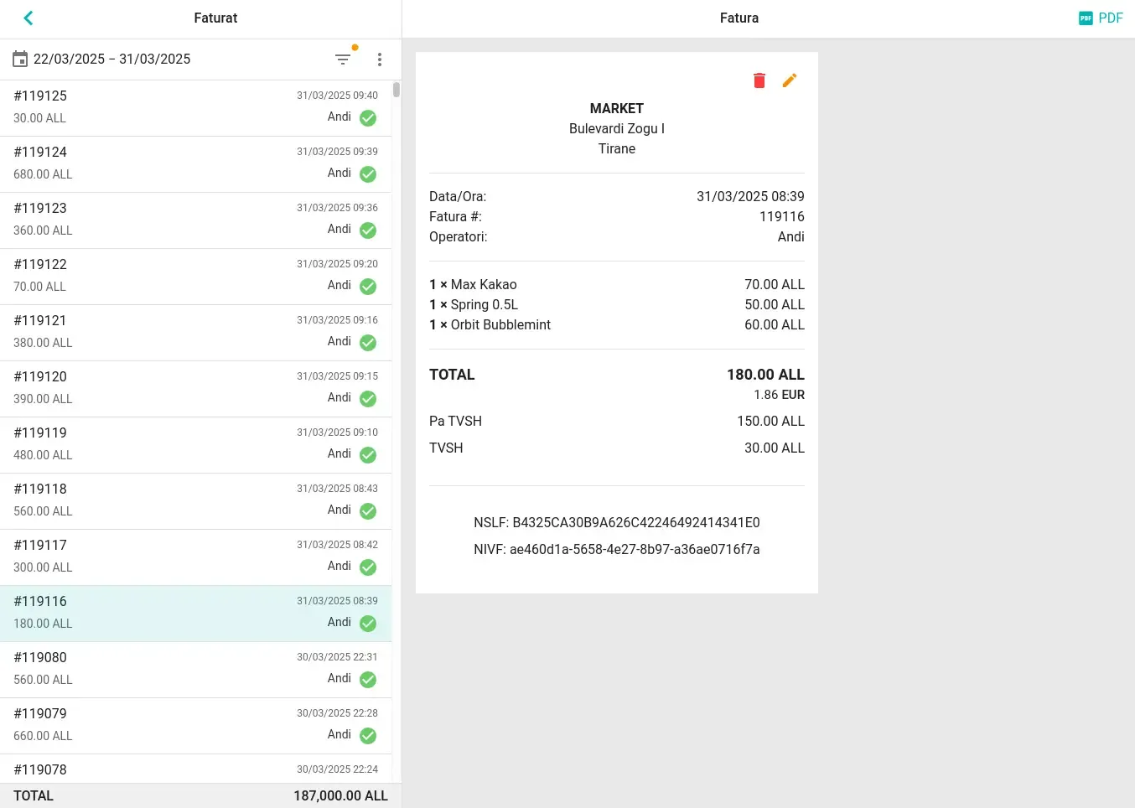Image resolution: width=1135 pixels, height=808 pixels.
Task: Click the verified badge on invoice #119080
Action: [x=367, y=679]
